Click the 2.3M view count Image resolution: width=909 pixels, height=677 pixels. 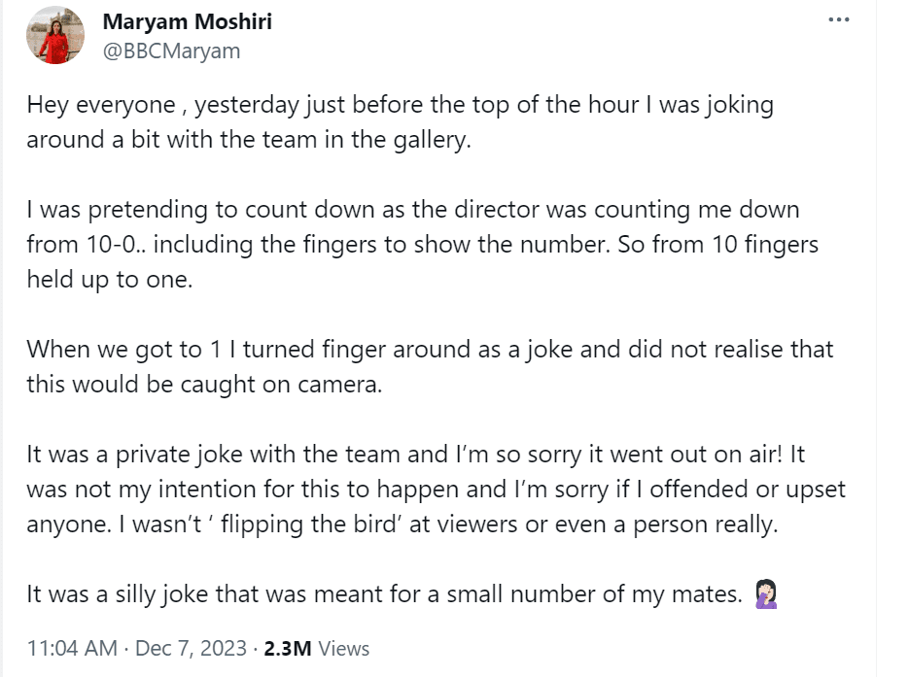pyautogui.click(x=288, y=648)
